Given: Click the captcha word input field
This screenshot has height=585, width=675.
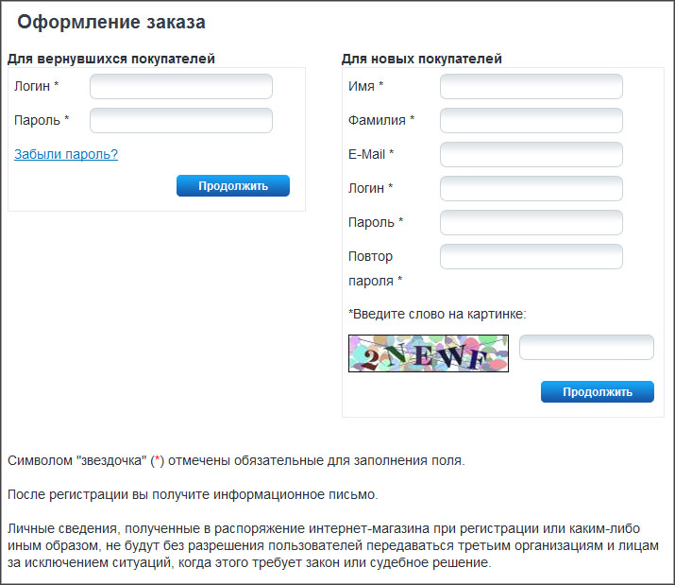Looking at the screenshot, I should coord(586,347).
